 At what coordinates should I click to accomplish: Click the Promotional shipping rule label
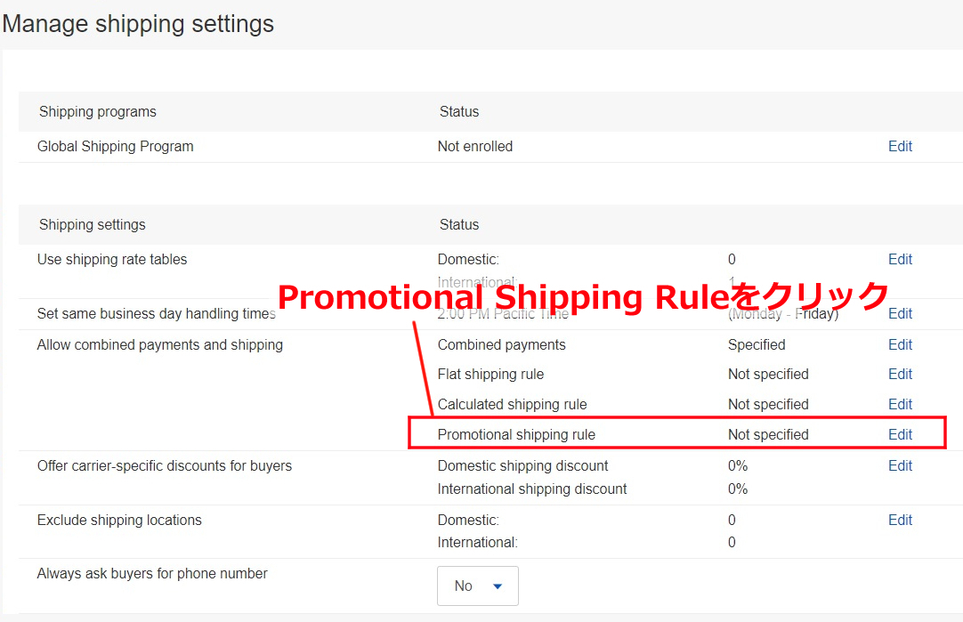pyautogui.click(x=516, y=434)
